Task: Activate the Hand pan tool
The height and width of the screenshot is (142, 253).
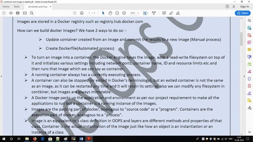Action: pyautogui.click(x=110, y=13)
